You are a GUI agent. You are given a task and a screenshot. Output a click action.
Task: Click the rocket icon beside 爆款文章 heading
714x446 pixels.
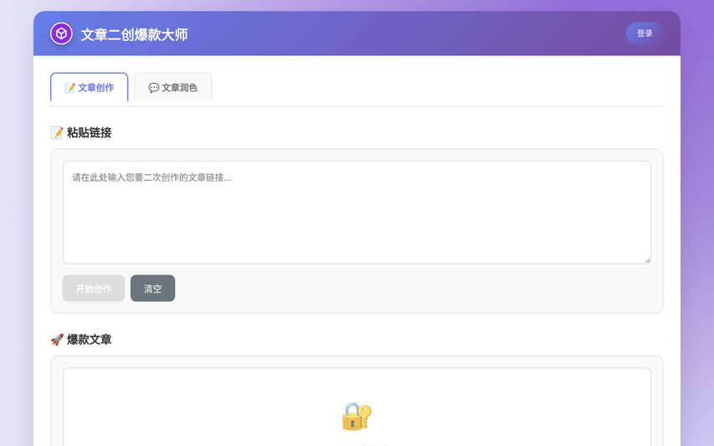57,340
